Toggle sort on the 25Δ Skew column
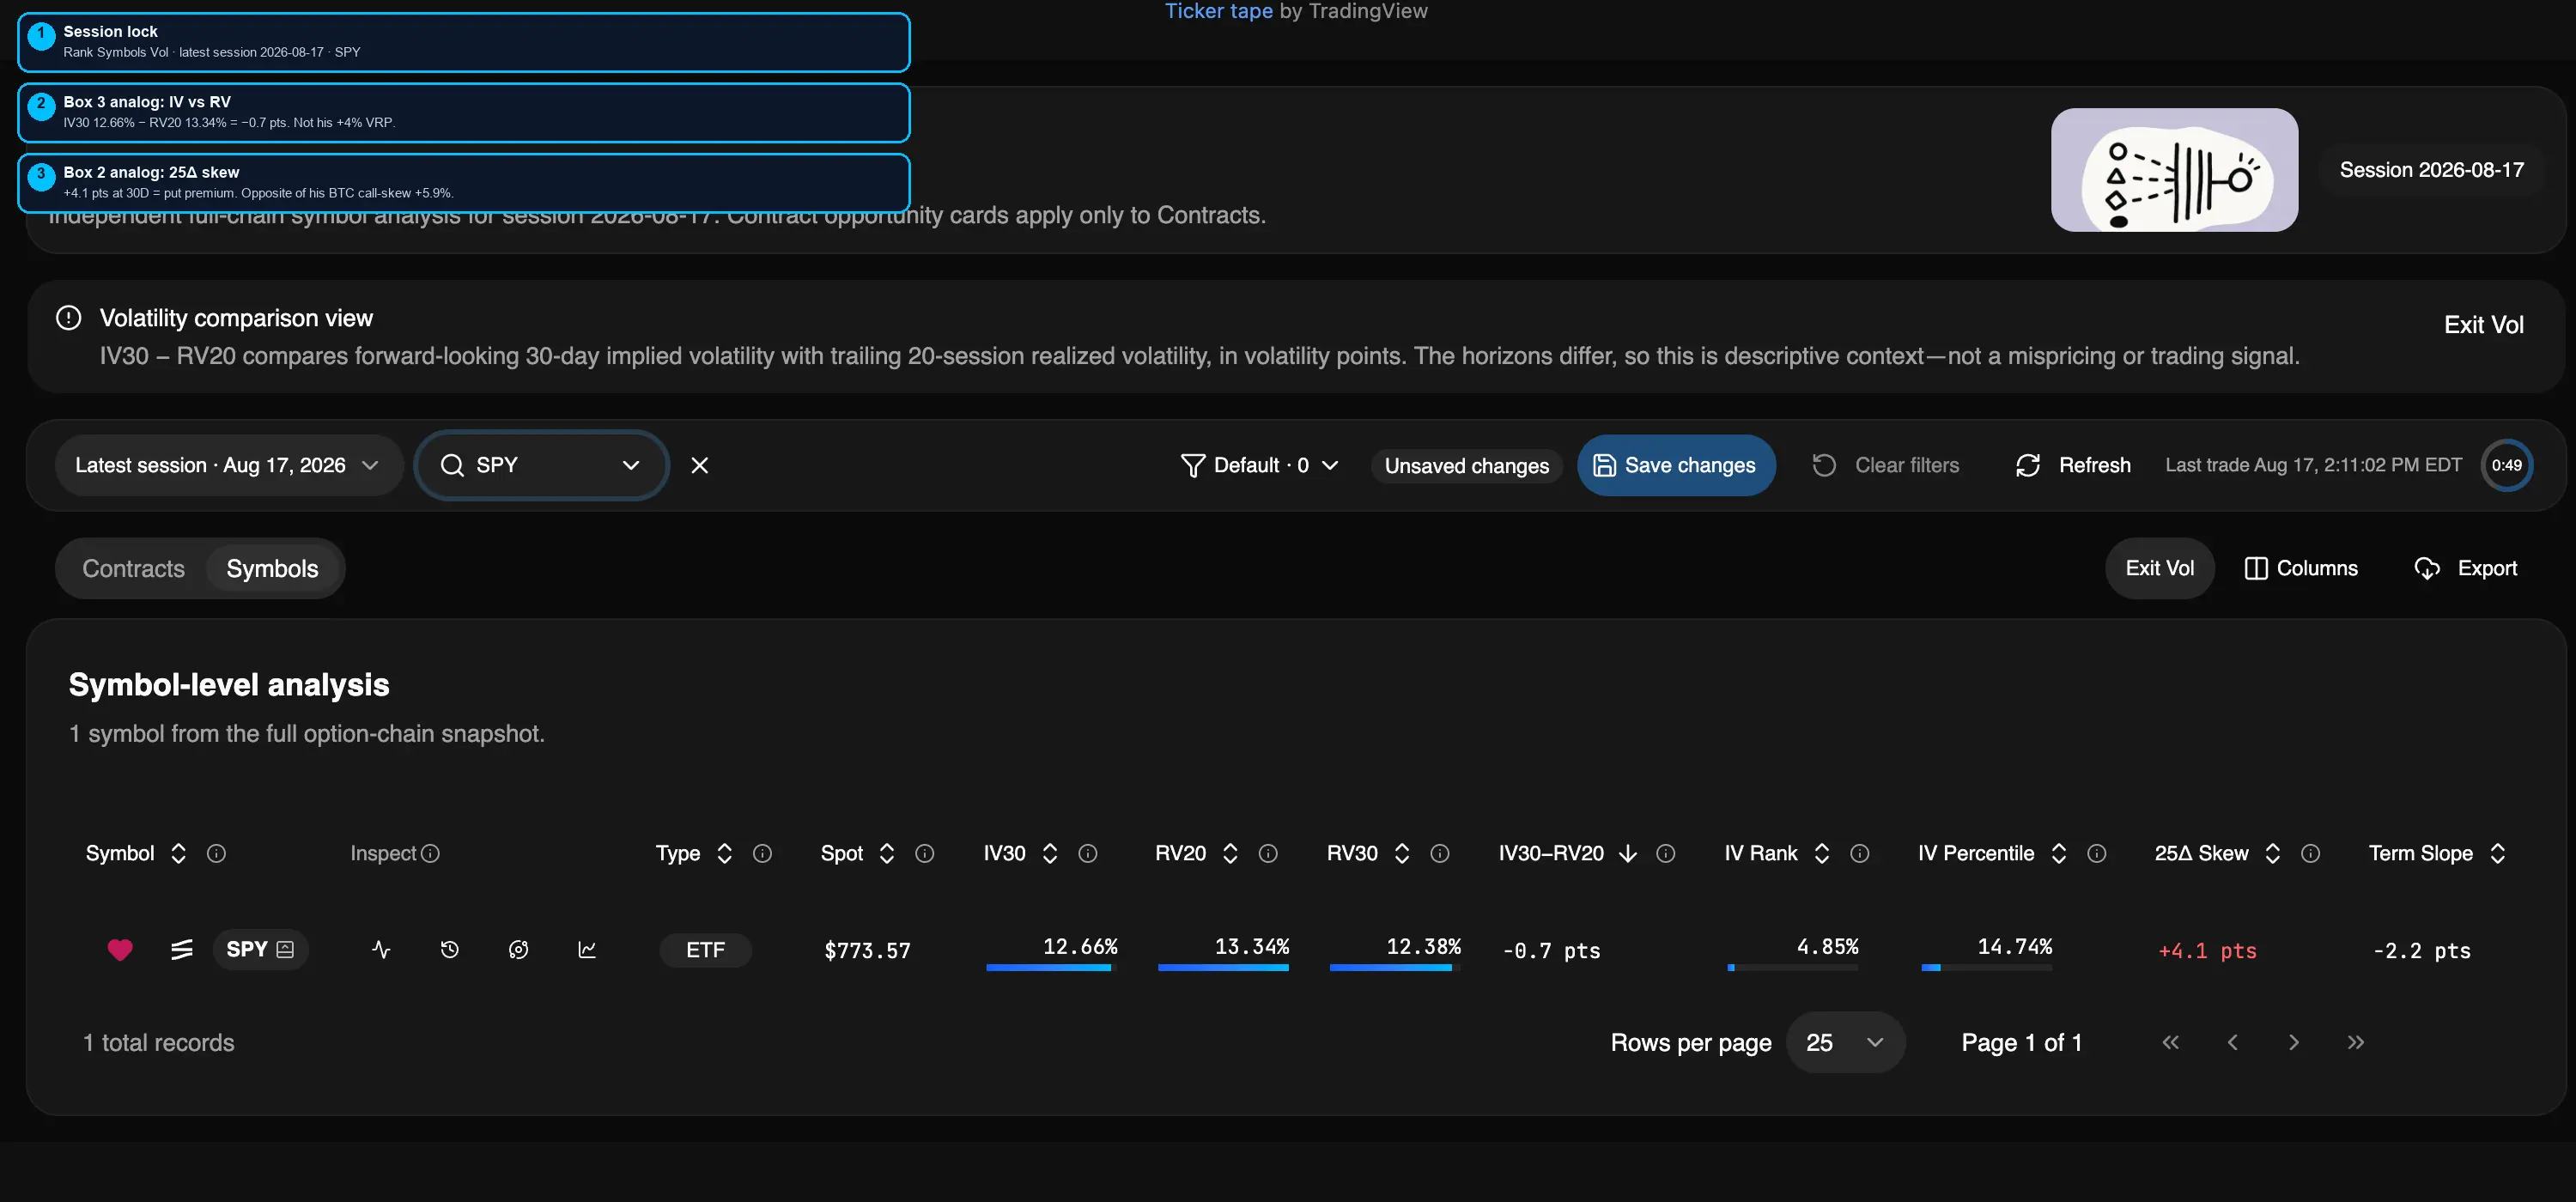Viewport: 2576px width, 1202px height. [2273, 853]
